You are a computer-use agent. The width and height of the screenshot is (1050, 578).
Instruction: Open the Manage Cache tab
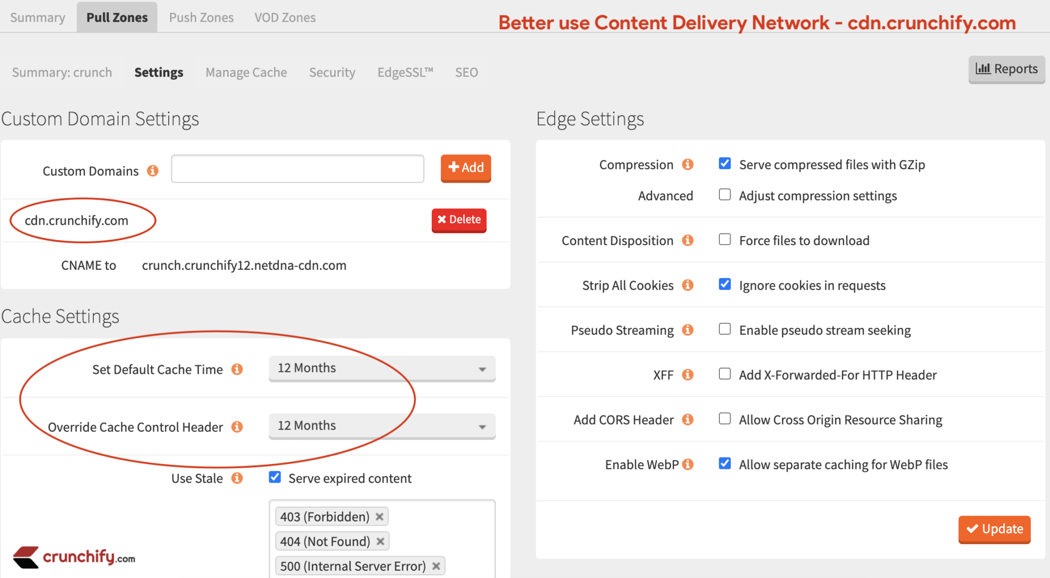coord(246,72)
